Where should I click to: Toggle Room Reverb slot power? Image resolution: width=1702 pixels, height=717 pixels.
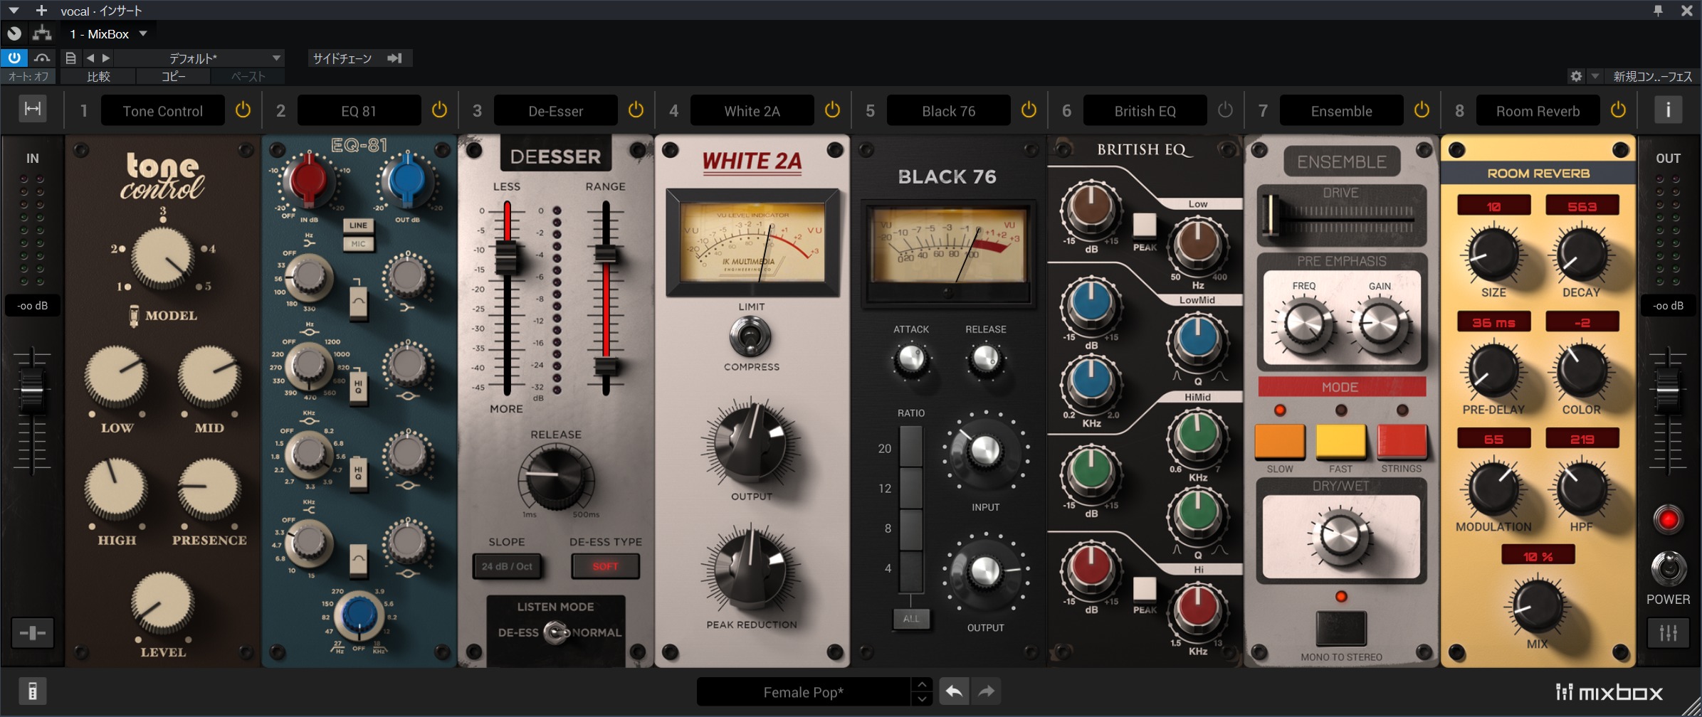(1618, 110)
